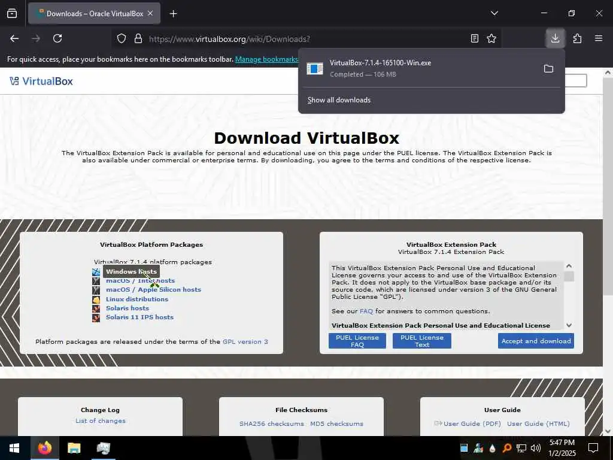Screen dimensions: 613x460
Task: Toggle reader view icon
Action: [x=474, y=39]
